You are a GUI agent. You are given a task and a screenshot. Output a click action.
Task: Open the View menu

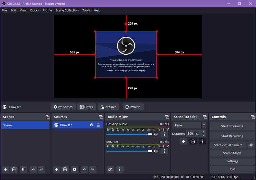(23, 10)
